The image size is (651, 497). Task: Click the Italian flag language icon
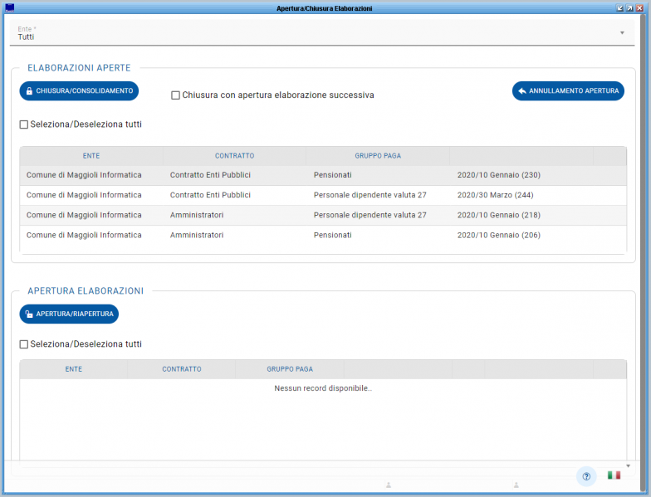(x=614, y=475)
